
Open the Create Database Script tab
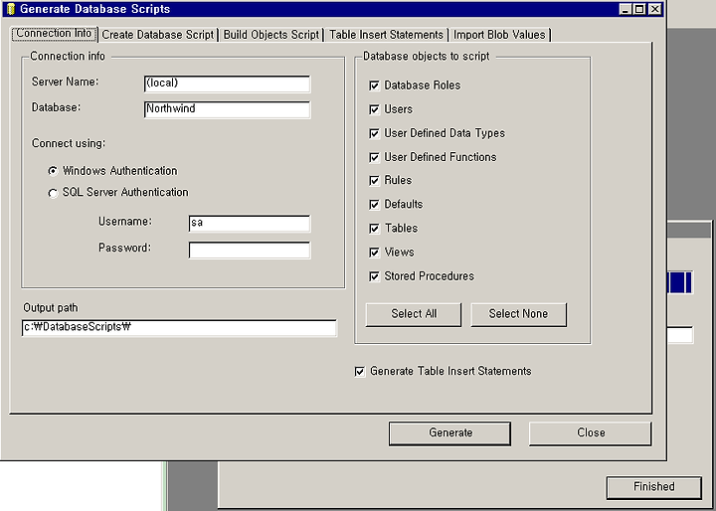157,35
